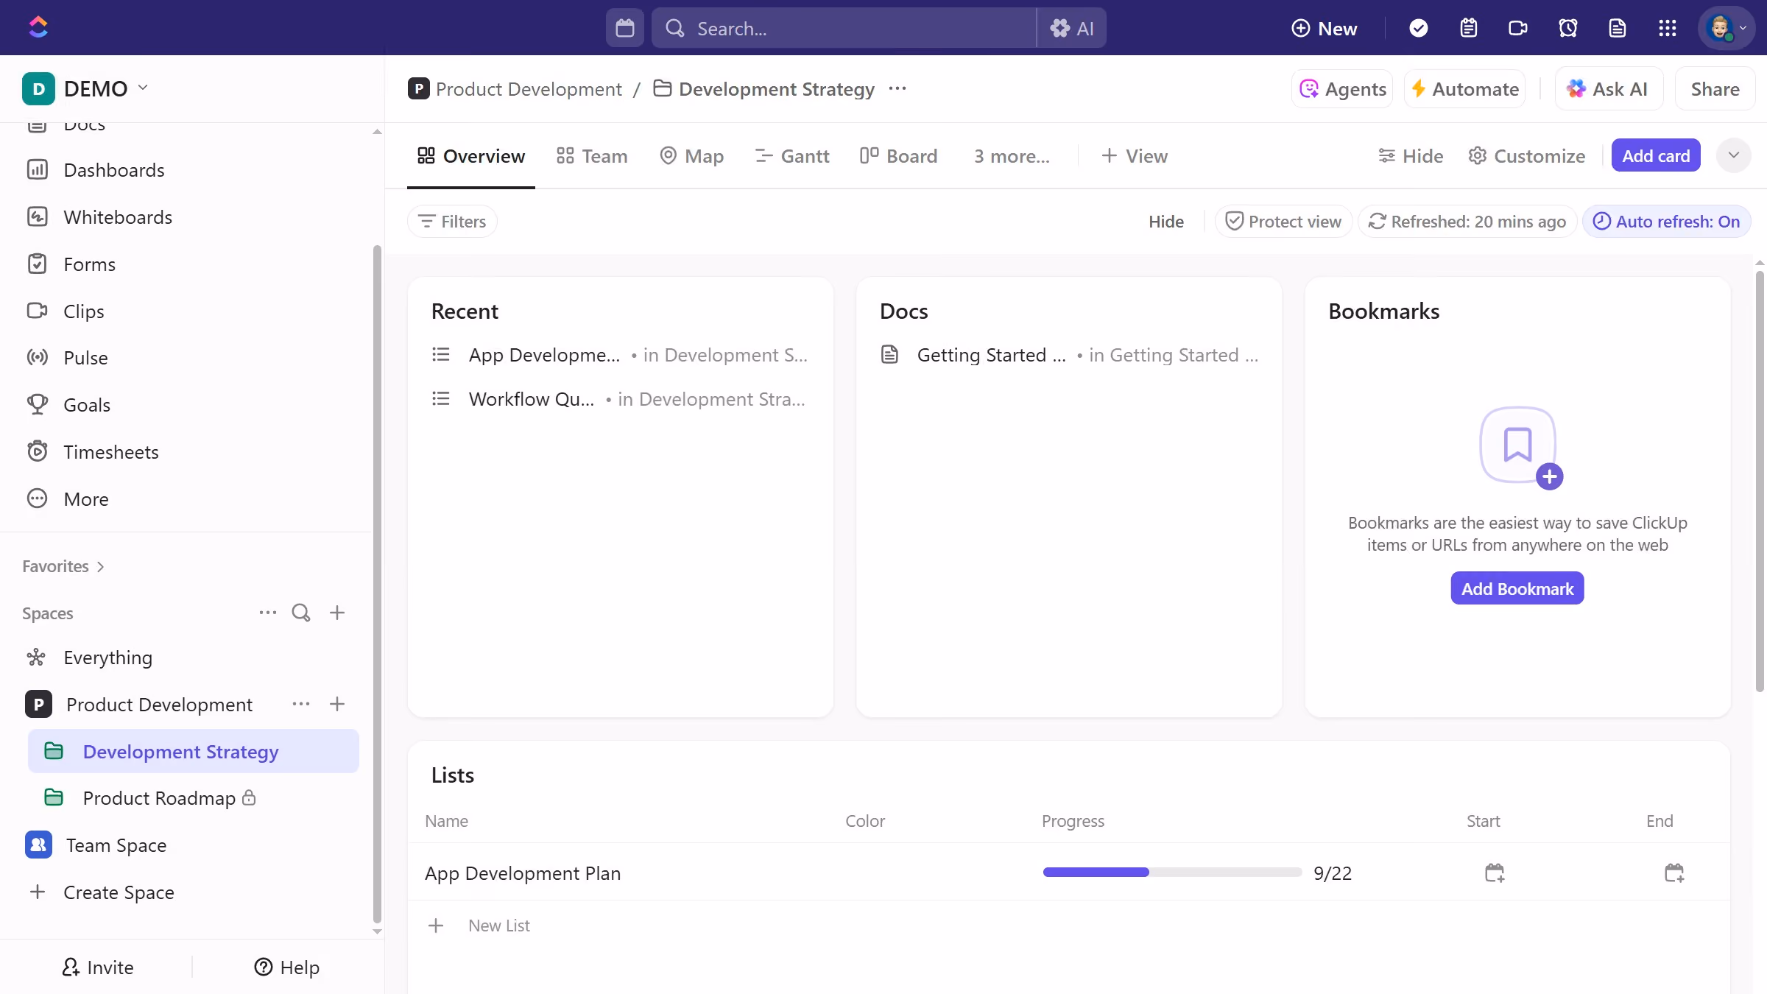Switch to the Overview tab

pos(471,156)
